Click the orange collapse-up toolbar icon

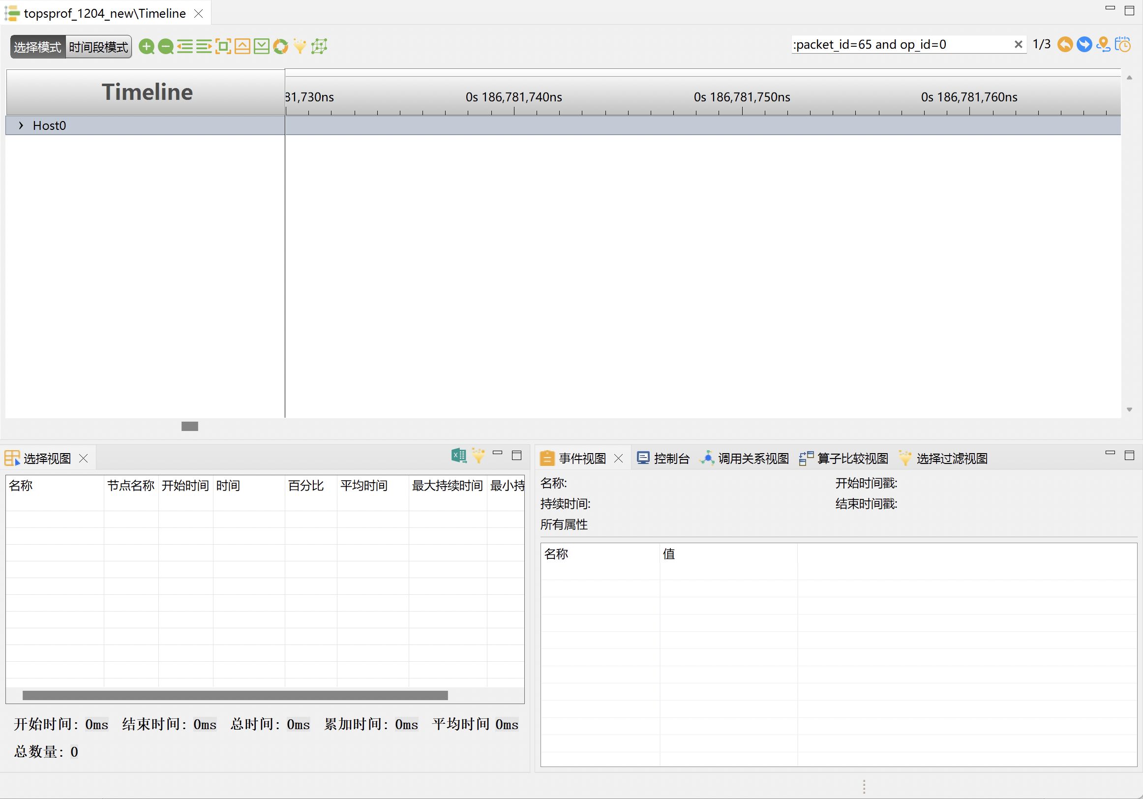click(242, 46)
